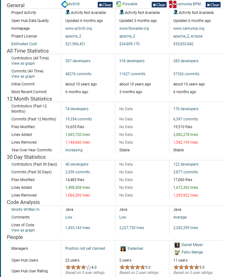Image resolution: width=228 pixels, height=277 pixels.
Task: Click camunda's Activity Not Available icon
Action: (176, 12)
